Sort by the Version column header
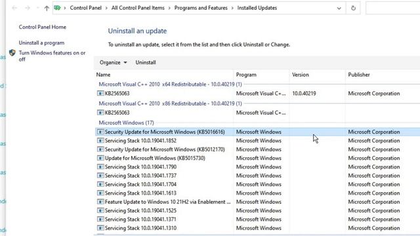 301,75
